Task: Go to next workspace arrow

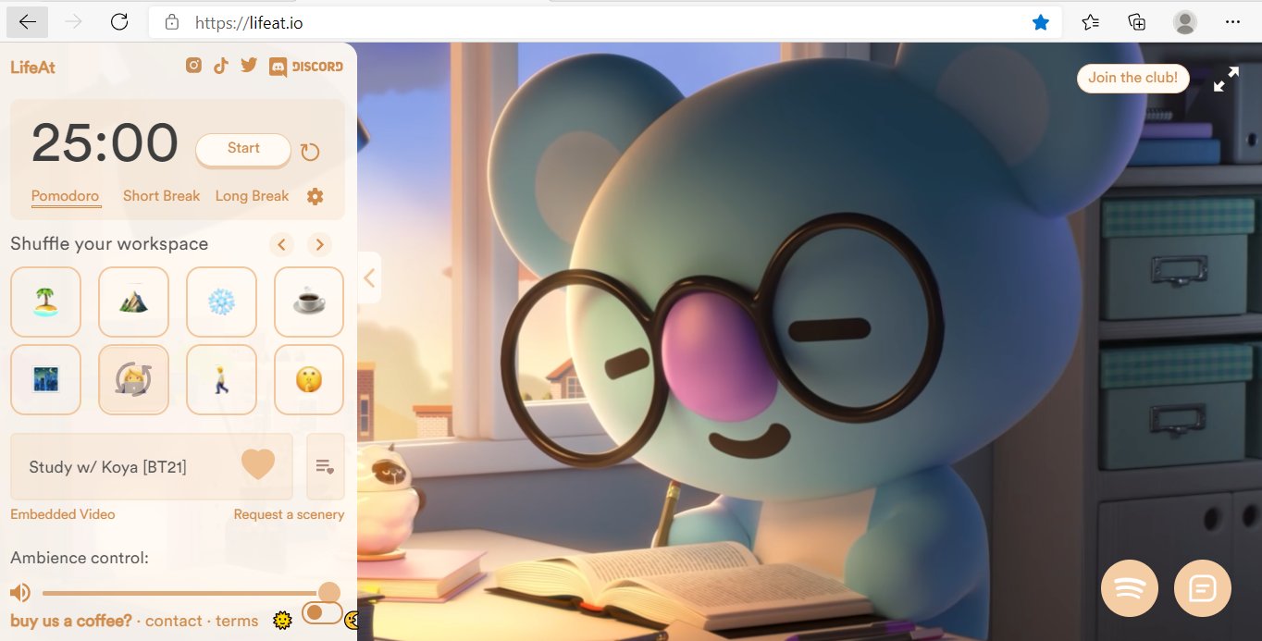Action: [x=319, y=245]
